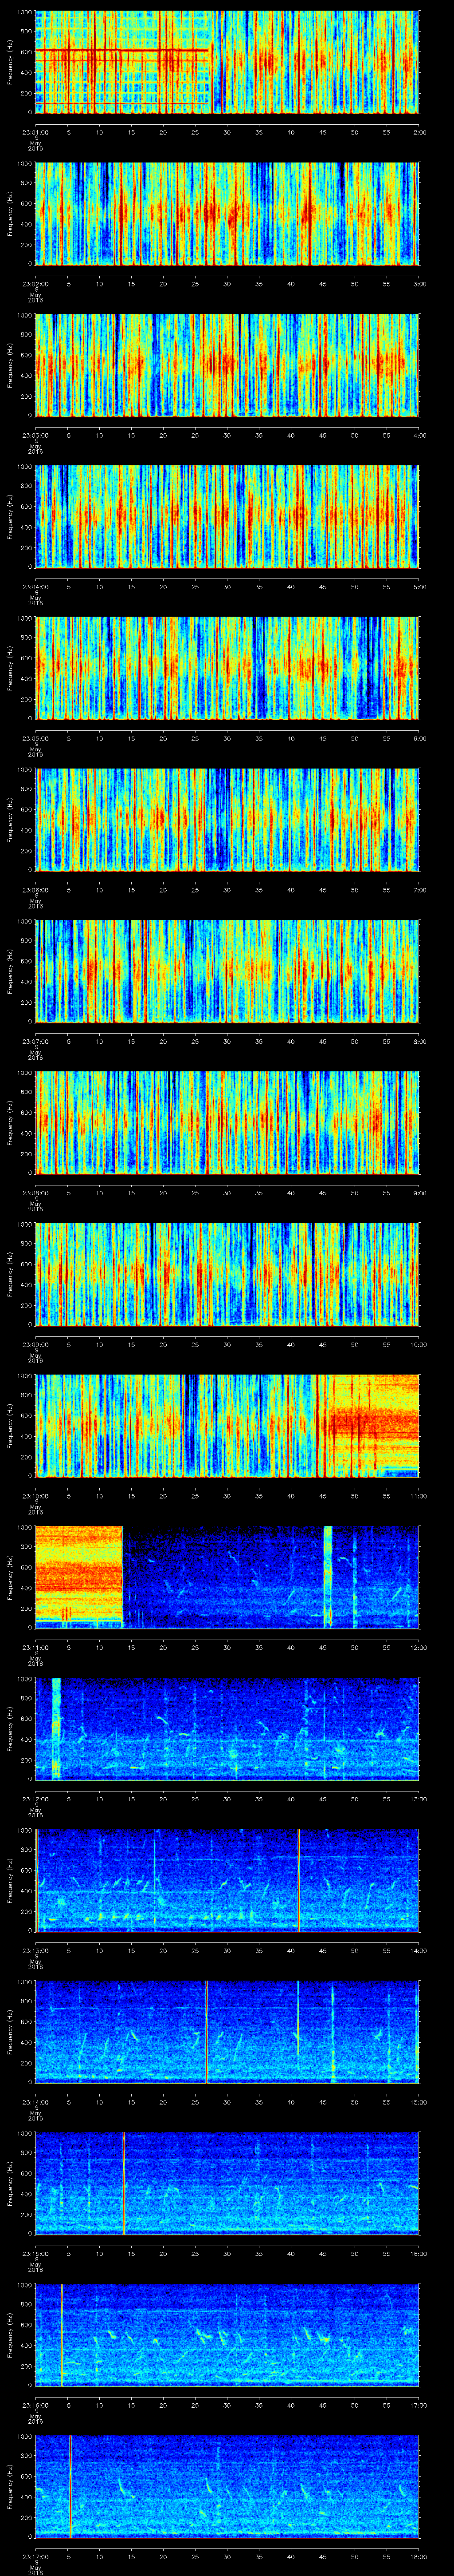
Task: Click the cyan band near 45s in the 23:11:00 panel
Action: point(327,1577)
